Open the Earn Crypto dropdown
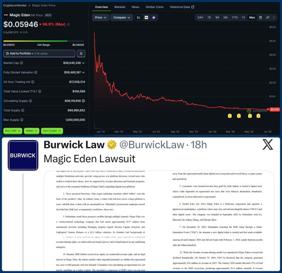282x273 pixels. (x=52, y=131)
